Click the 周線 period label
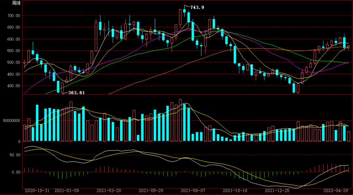353x195 pixels. [x=16, y=3]
